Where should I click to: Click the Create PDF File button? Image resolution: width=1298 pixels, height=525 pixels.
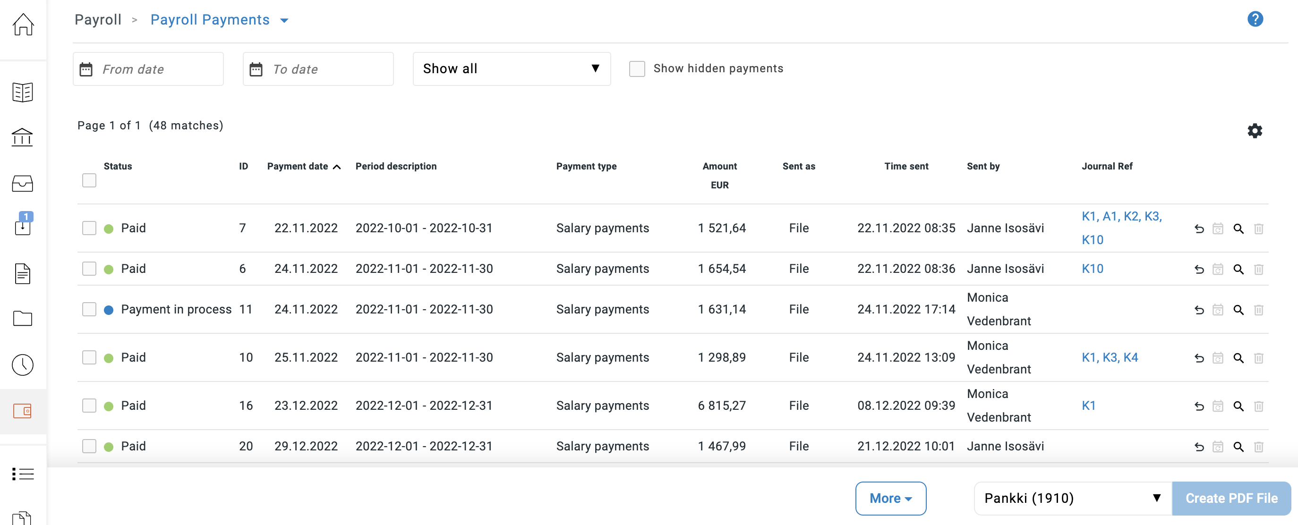[x=1231, y=498]
